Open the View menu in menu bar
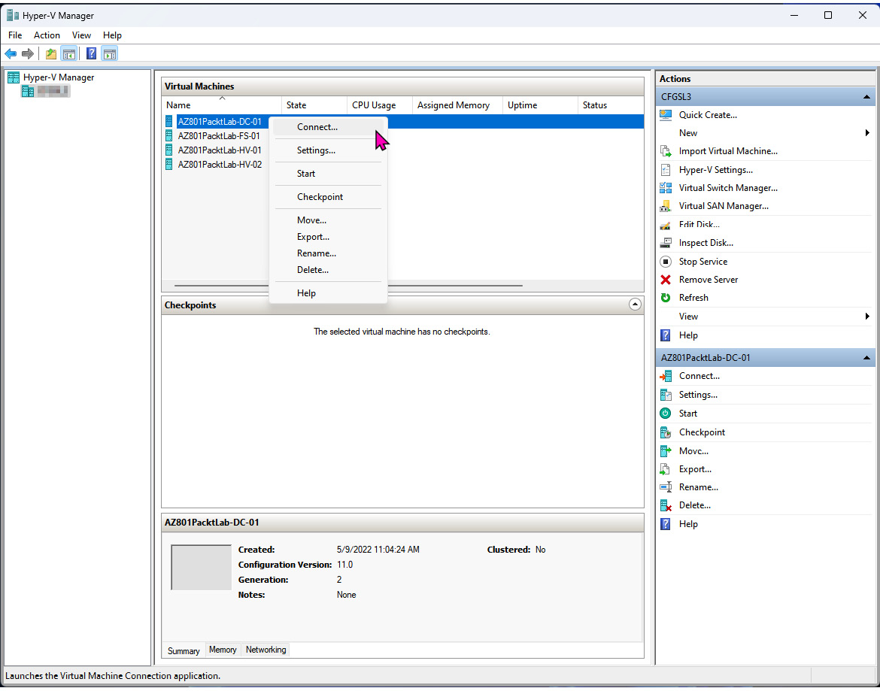880x691 pixels. (81, 35)
